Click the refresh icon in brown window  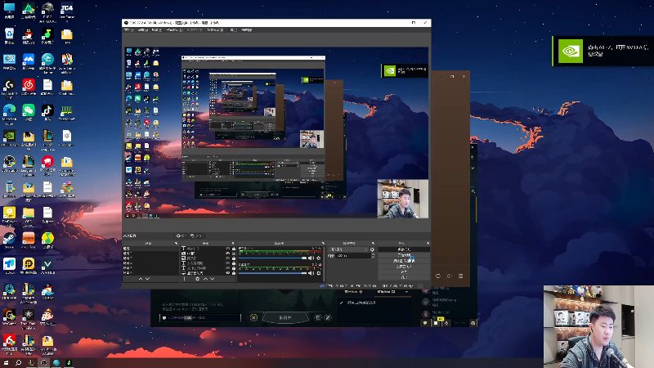tap(438, 276)
